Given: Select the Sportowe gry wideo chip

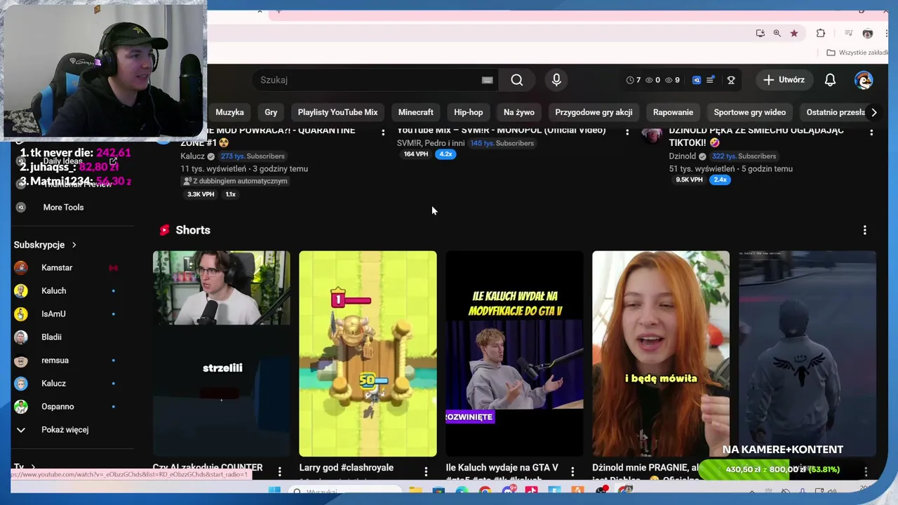Looking at the screenshot, I should 750,112.
